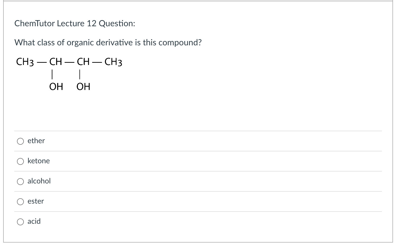Select the ketone radio button

click(20, 161)
